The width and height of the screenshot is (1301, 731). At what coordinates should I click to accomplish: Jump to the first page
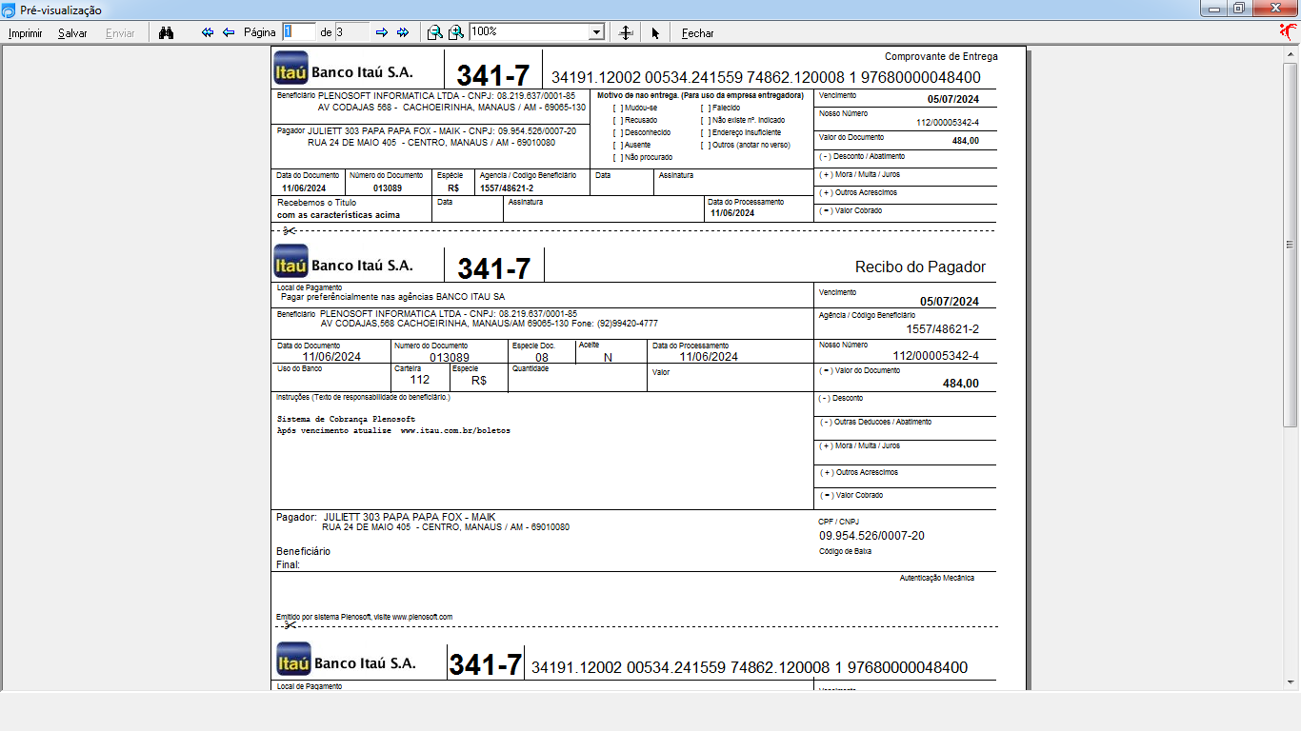point(208,32)
